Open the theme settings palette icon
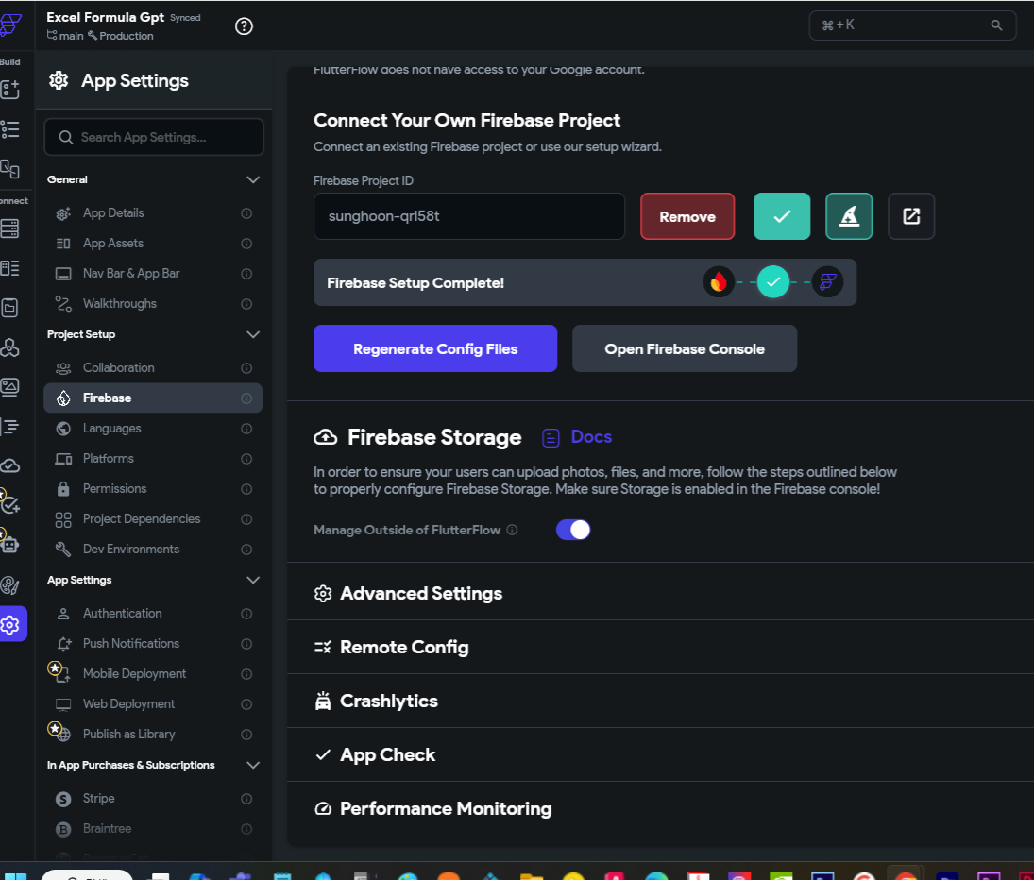 pos(9,584)
